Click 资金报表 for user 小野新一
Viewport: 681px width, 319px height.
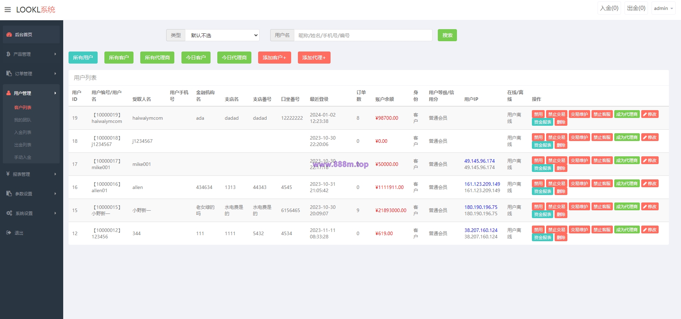(543, 214)
